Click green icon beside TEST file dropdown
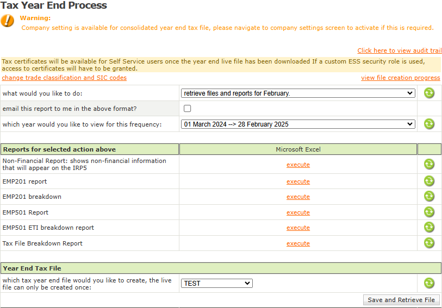Viewport: 442px width, 308px height. (x=429, y=283)
